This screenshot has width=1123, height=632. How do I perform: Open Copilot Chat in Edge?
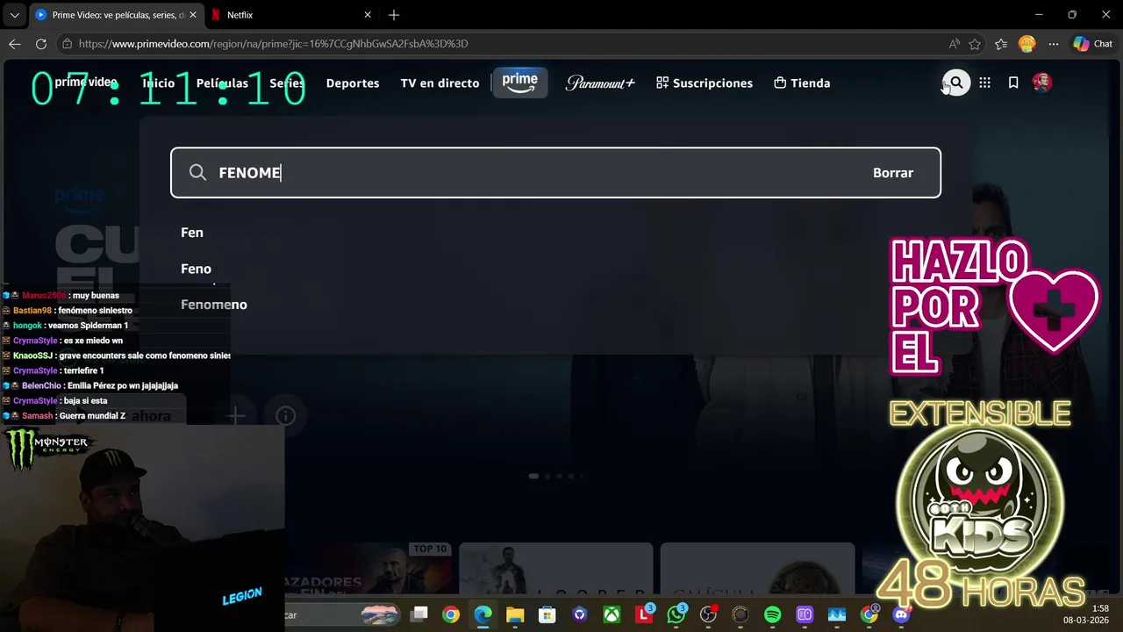1093,44
